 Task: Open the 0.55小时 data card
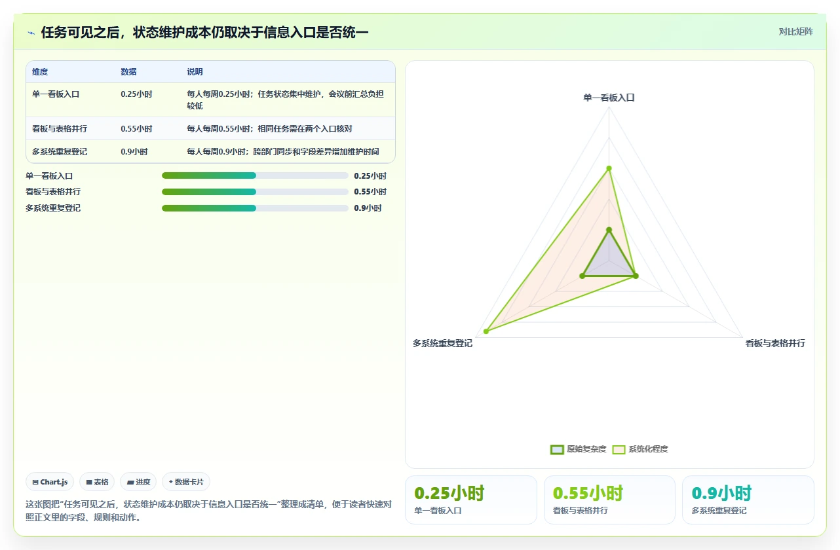point(609,500)
